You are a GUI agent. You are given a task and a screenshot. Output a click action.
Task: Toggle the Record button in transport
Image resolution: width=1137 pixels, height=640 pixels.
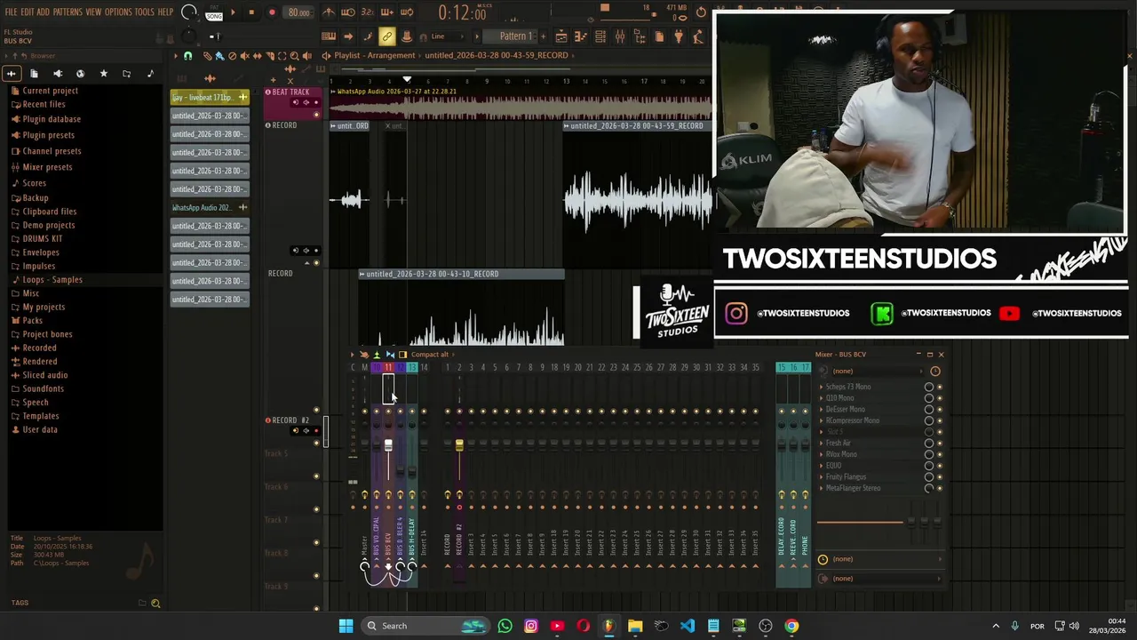pyautogui.click(x=272, y=12)
